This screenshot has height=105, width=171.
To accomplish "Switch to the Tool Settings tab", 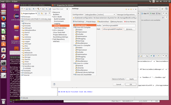I will [x=78, y=22].
